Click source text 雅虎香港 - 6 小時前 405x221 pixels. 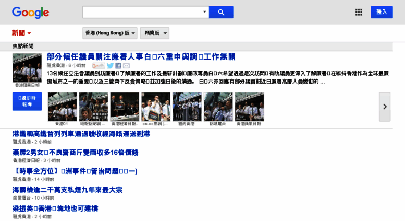(x=66, y=66)
